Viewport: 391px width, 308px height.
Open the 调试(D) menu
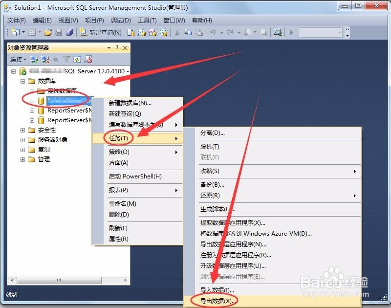click(121, 21)
